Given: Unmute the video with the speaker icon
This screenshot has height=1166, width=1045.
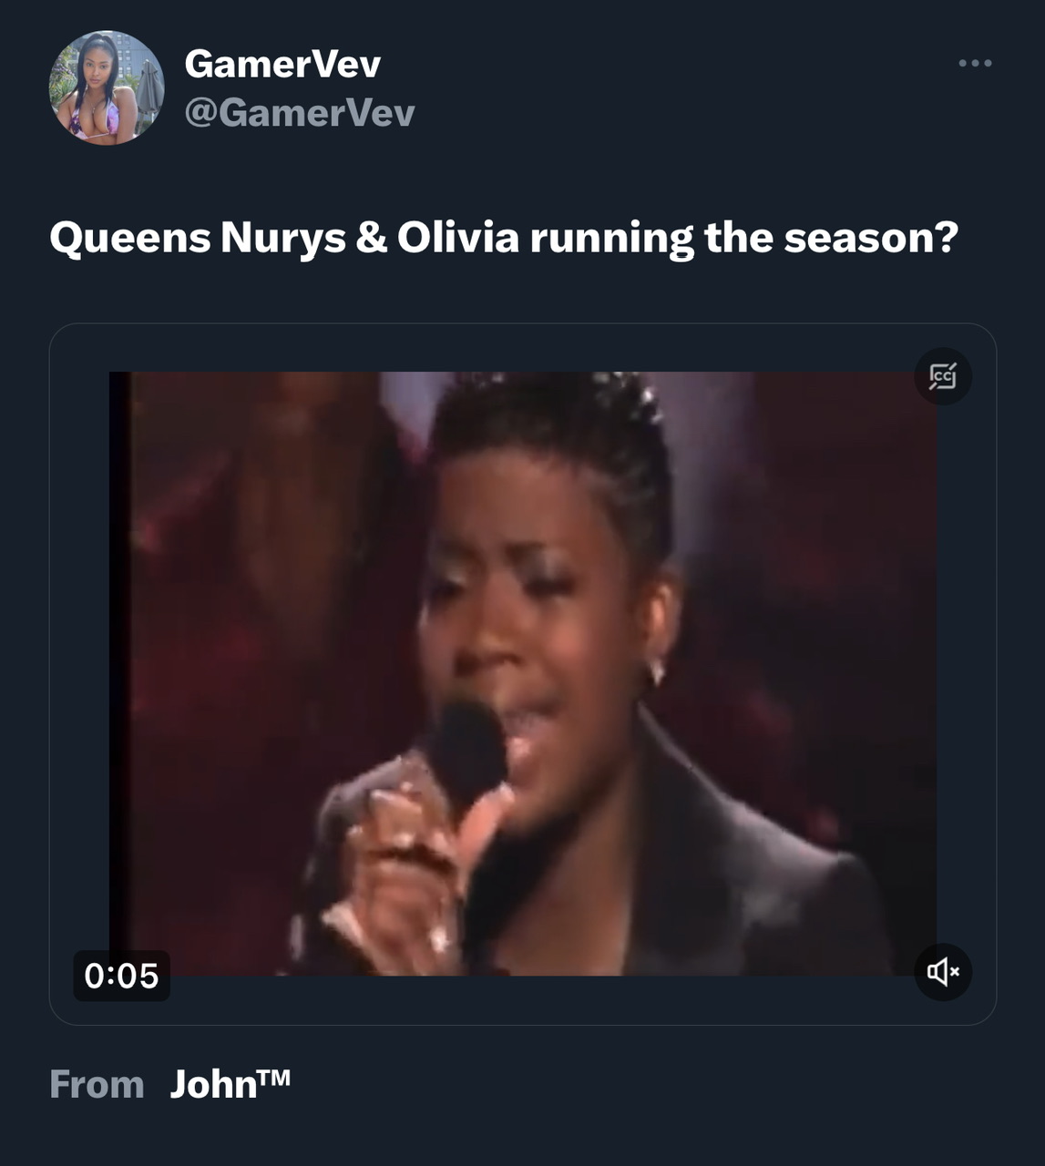Looking at the screenshot, I should (x=943, y=972).
